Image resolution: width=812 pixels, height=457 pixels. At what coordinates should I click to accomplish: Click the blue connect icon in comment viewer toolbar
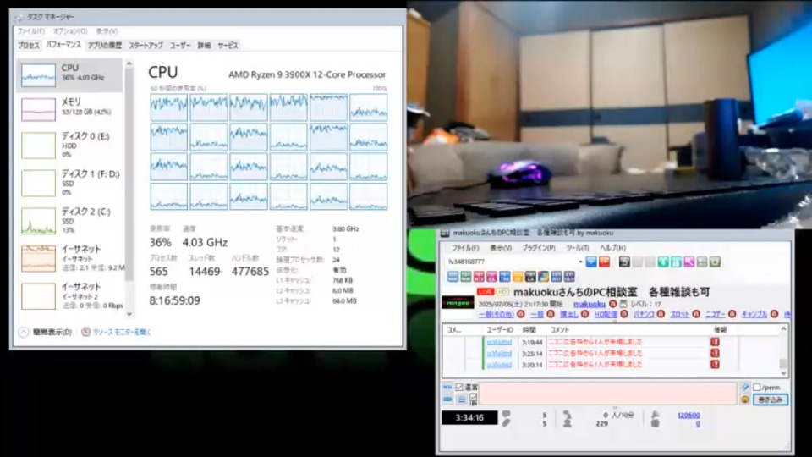591,262
